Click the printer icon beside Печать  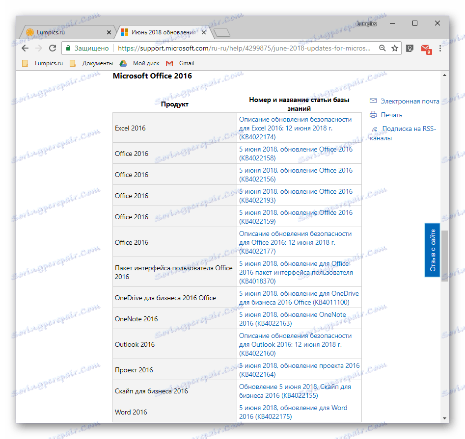(373, 114)
